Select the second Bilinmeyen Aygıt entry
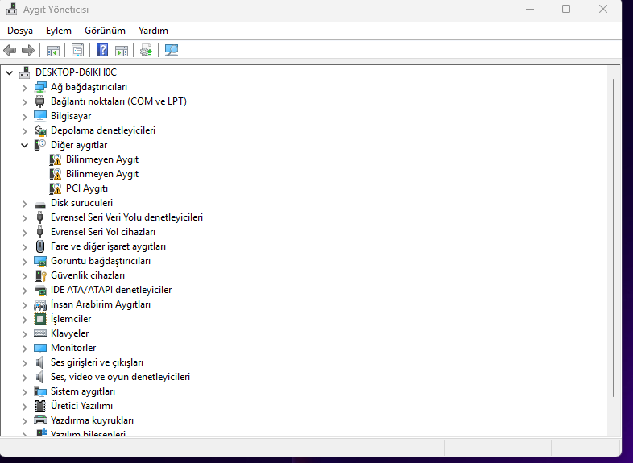The width and height of the screenshot is (633, 463). (102, 174)
